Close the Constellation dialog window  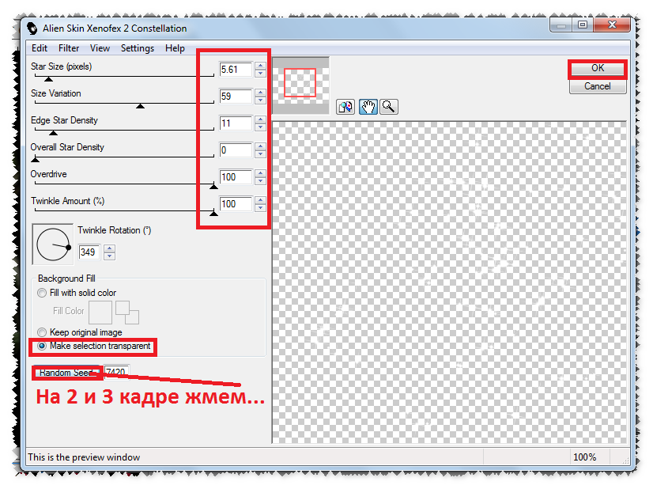pos(612,25)
